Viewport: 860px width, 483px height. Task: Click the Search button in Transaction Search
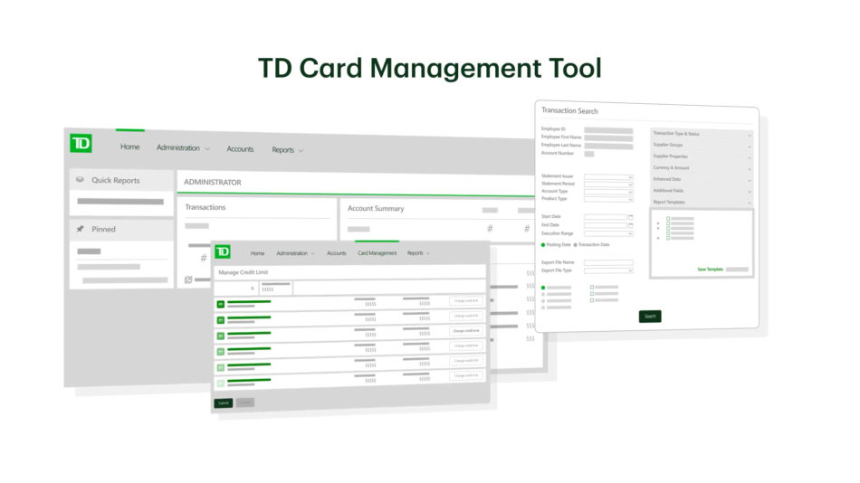click(650, 317)
